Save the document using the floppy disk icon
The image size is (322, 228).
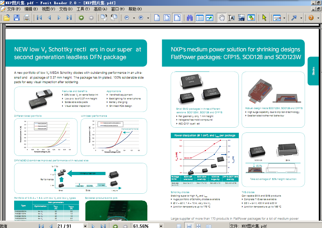point(17,18)
